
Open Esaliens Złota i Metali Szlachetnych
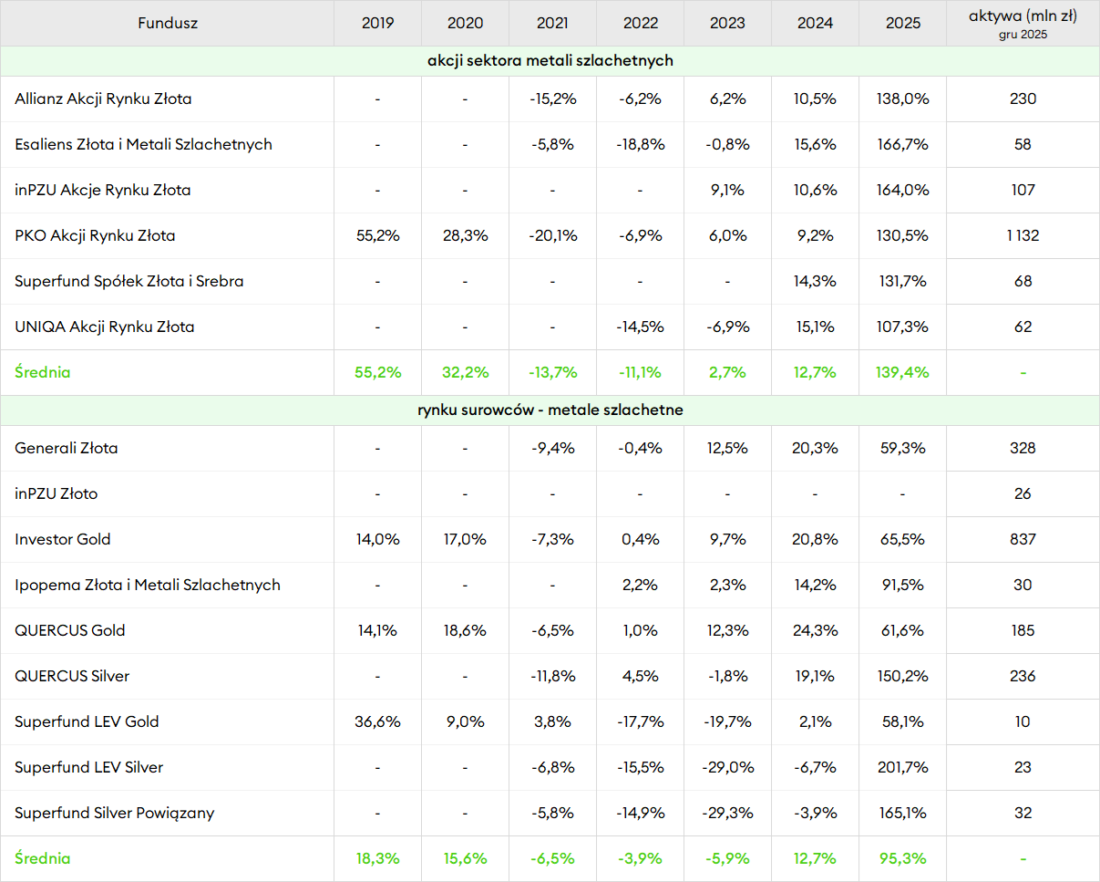[143, 144]
